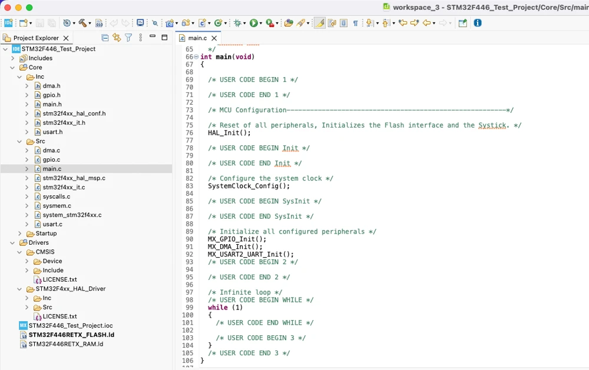
Task: Select stm32f4xx_hal_conf.h in the tree
Action: (x=74, y=114)
